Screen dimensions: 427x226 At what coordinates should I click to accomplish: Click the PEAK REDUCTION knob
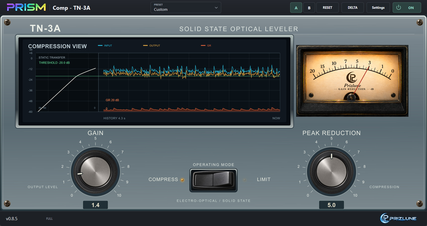pyautogui.click(x=332, y=172)
